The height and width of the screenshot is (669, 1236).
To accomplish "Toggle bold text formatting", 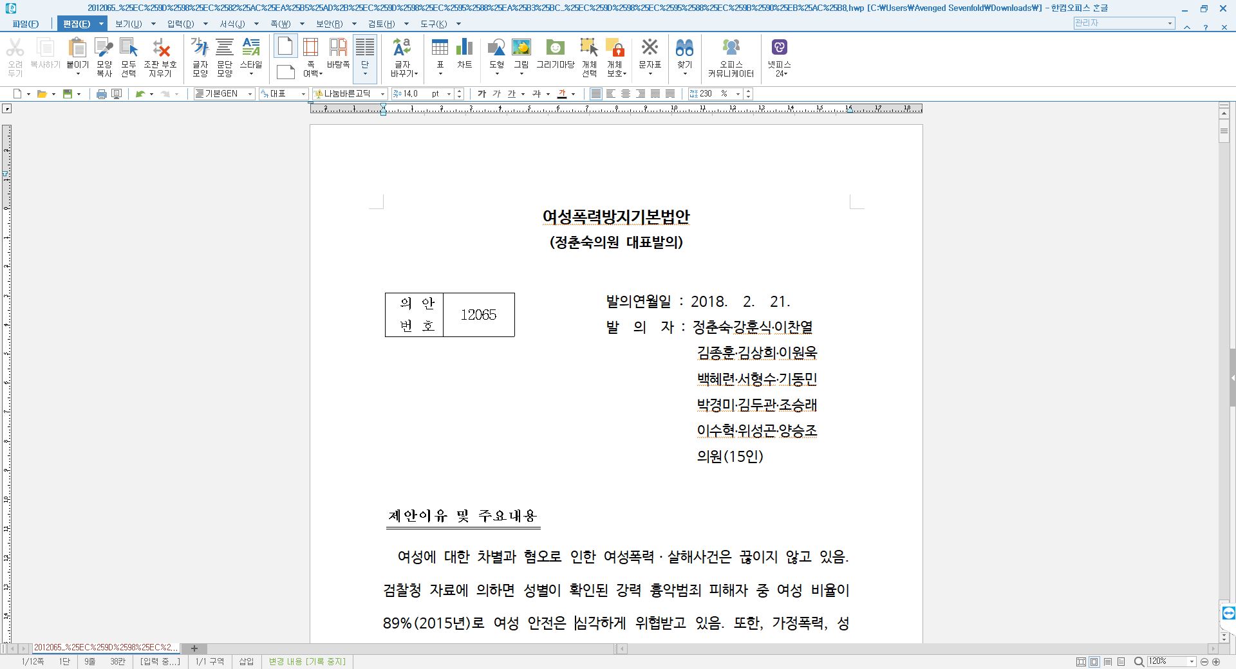I will click(482, 94).
